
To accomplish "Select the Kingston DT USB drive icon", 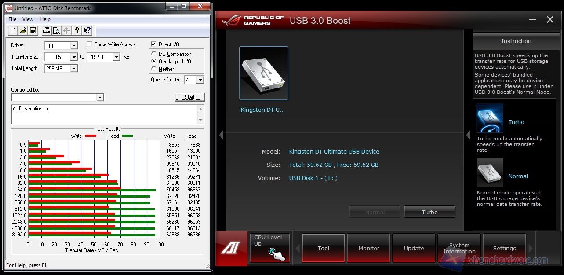I will [x=263, y=73].
